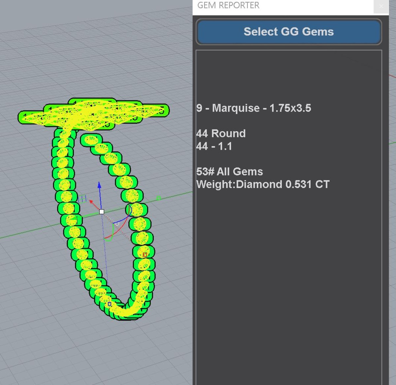Image resolution: width=396 pixels, height=385 pixels.
Task: Close the Gem Reporter panel
Action: tap(381, 6)
